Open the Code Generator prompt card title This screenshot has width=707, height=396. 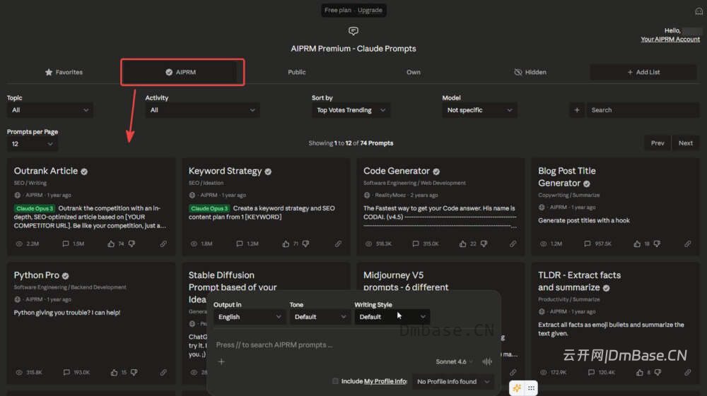tap(397, 171)
